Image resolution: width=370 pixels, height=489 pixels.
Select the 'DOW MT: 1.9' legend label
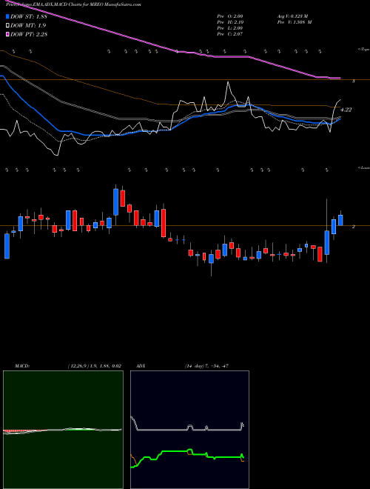(x=27, y=25)
